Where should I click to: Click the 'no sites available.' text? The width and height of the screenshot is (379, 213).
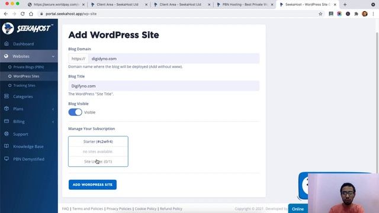(x=98, y=151)
